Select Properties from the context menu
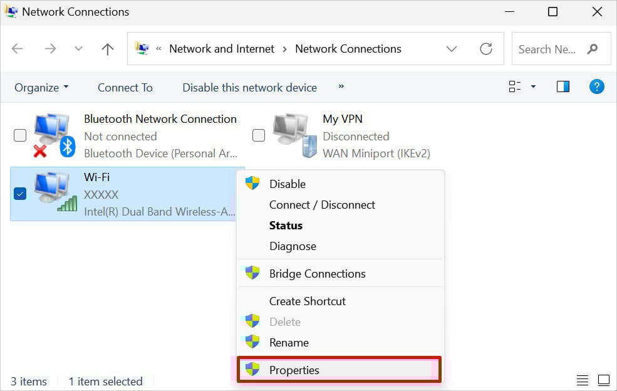The image size is (617, 391). point(294,370)
